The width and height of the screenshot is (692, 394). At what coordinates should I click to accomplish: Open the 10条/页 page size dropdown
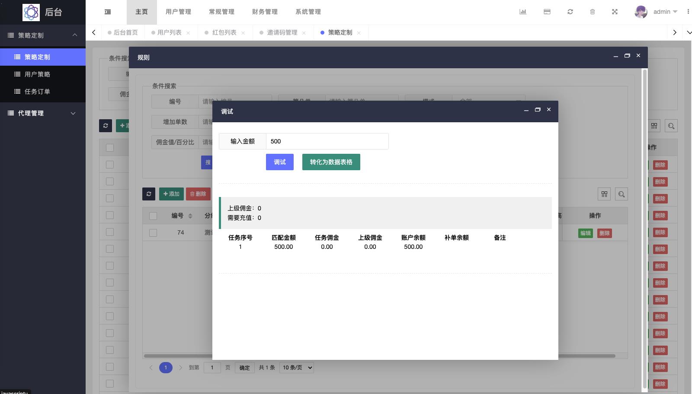pyautogui.click(x=297, y=368)
